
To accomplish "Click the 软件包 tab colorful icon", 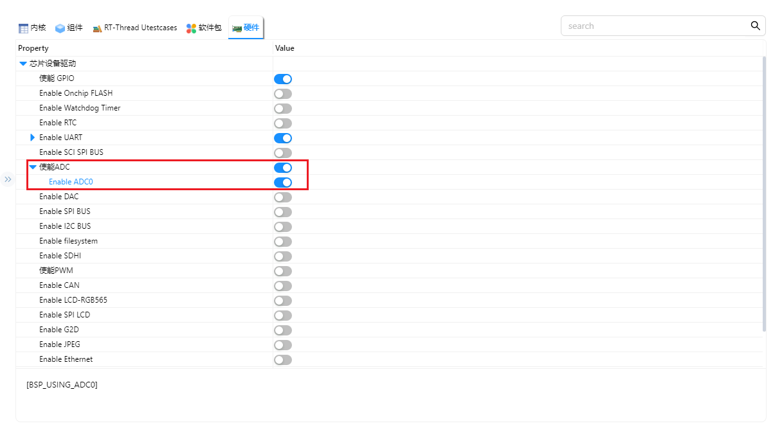I will coord(191,28).
